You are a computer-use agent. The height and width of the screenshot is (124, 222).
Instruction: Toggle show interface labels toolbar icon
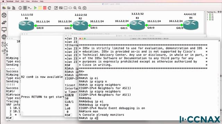click(x=25, y=8)
